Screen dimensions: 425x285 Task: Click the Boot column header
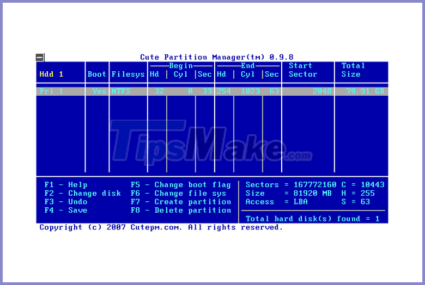(97, 74)
